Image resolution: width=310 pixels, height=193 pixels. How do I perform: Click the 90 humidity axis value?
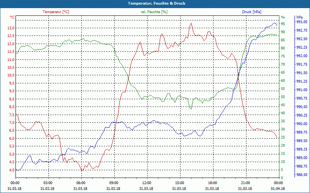pyautogui.click(x=283, y=32)
